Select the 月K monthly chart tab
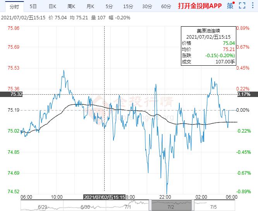This screenshot has width=258, height=211. tap(91, 6)
